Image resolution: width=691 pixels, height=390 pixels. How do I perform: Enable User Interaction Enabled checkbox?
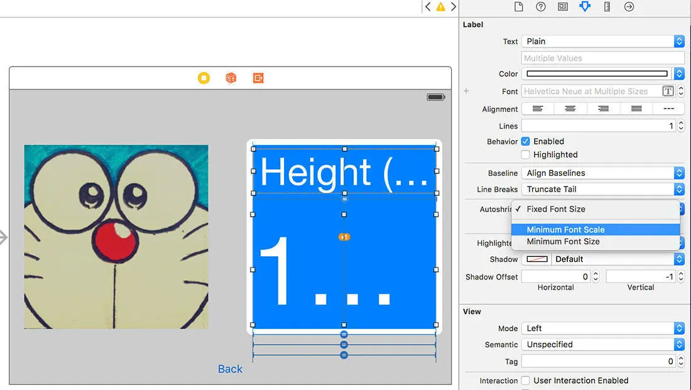point(525,381)
